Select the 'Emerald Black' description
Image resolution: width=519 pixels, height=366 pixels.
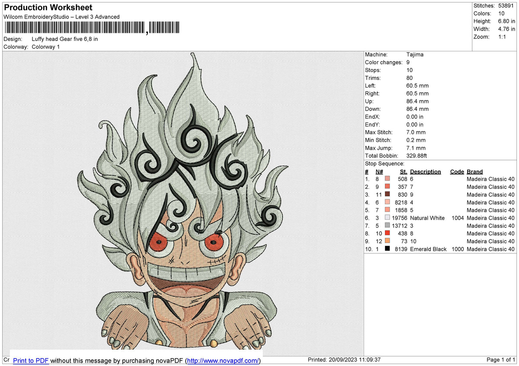click(x=428, y=249)
